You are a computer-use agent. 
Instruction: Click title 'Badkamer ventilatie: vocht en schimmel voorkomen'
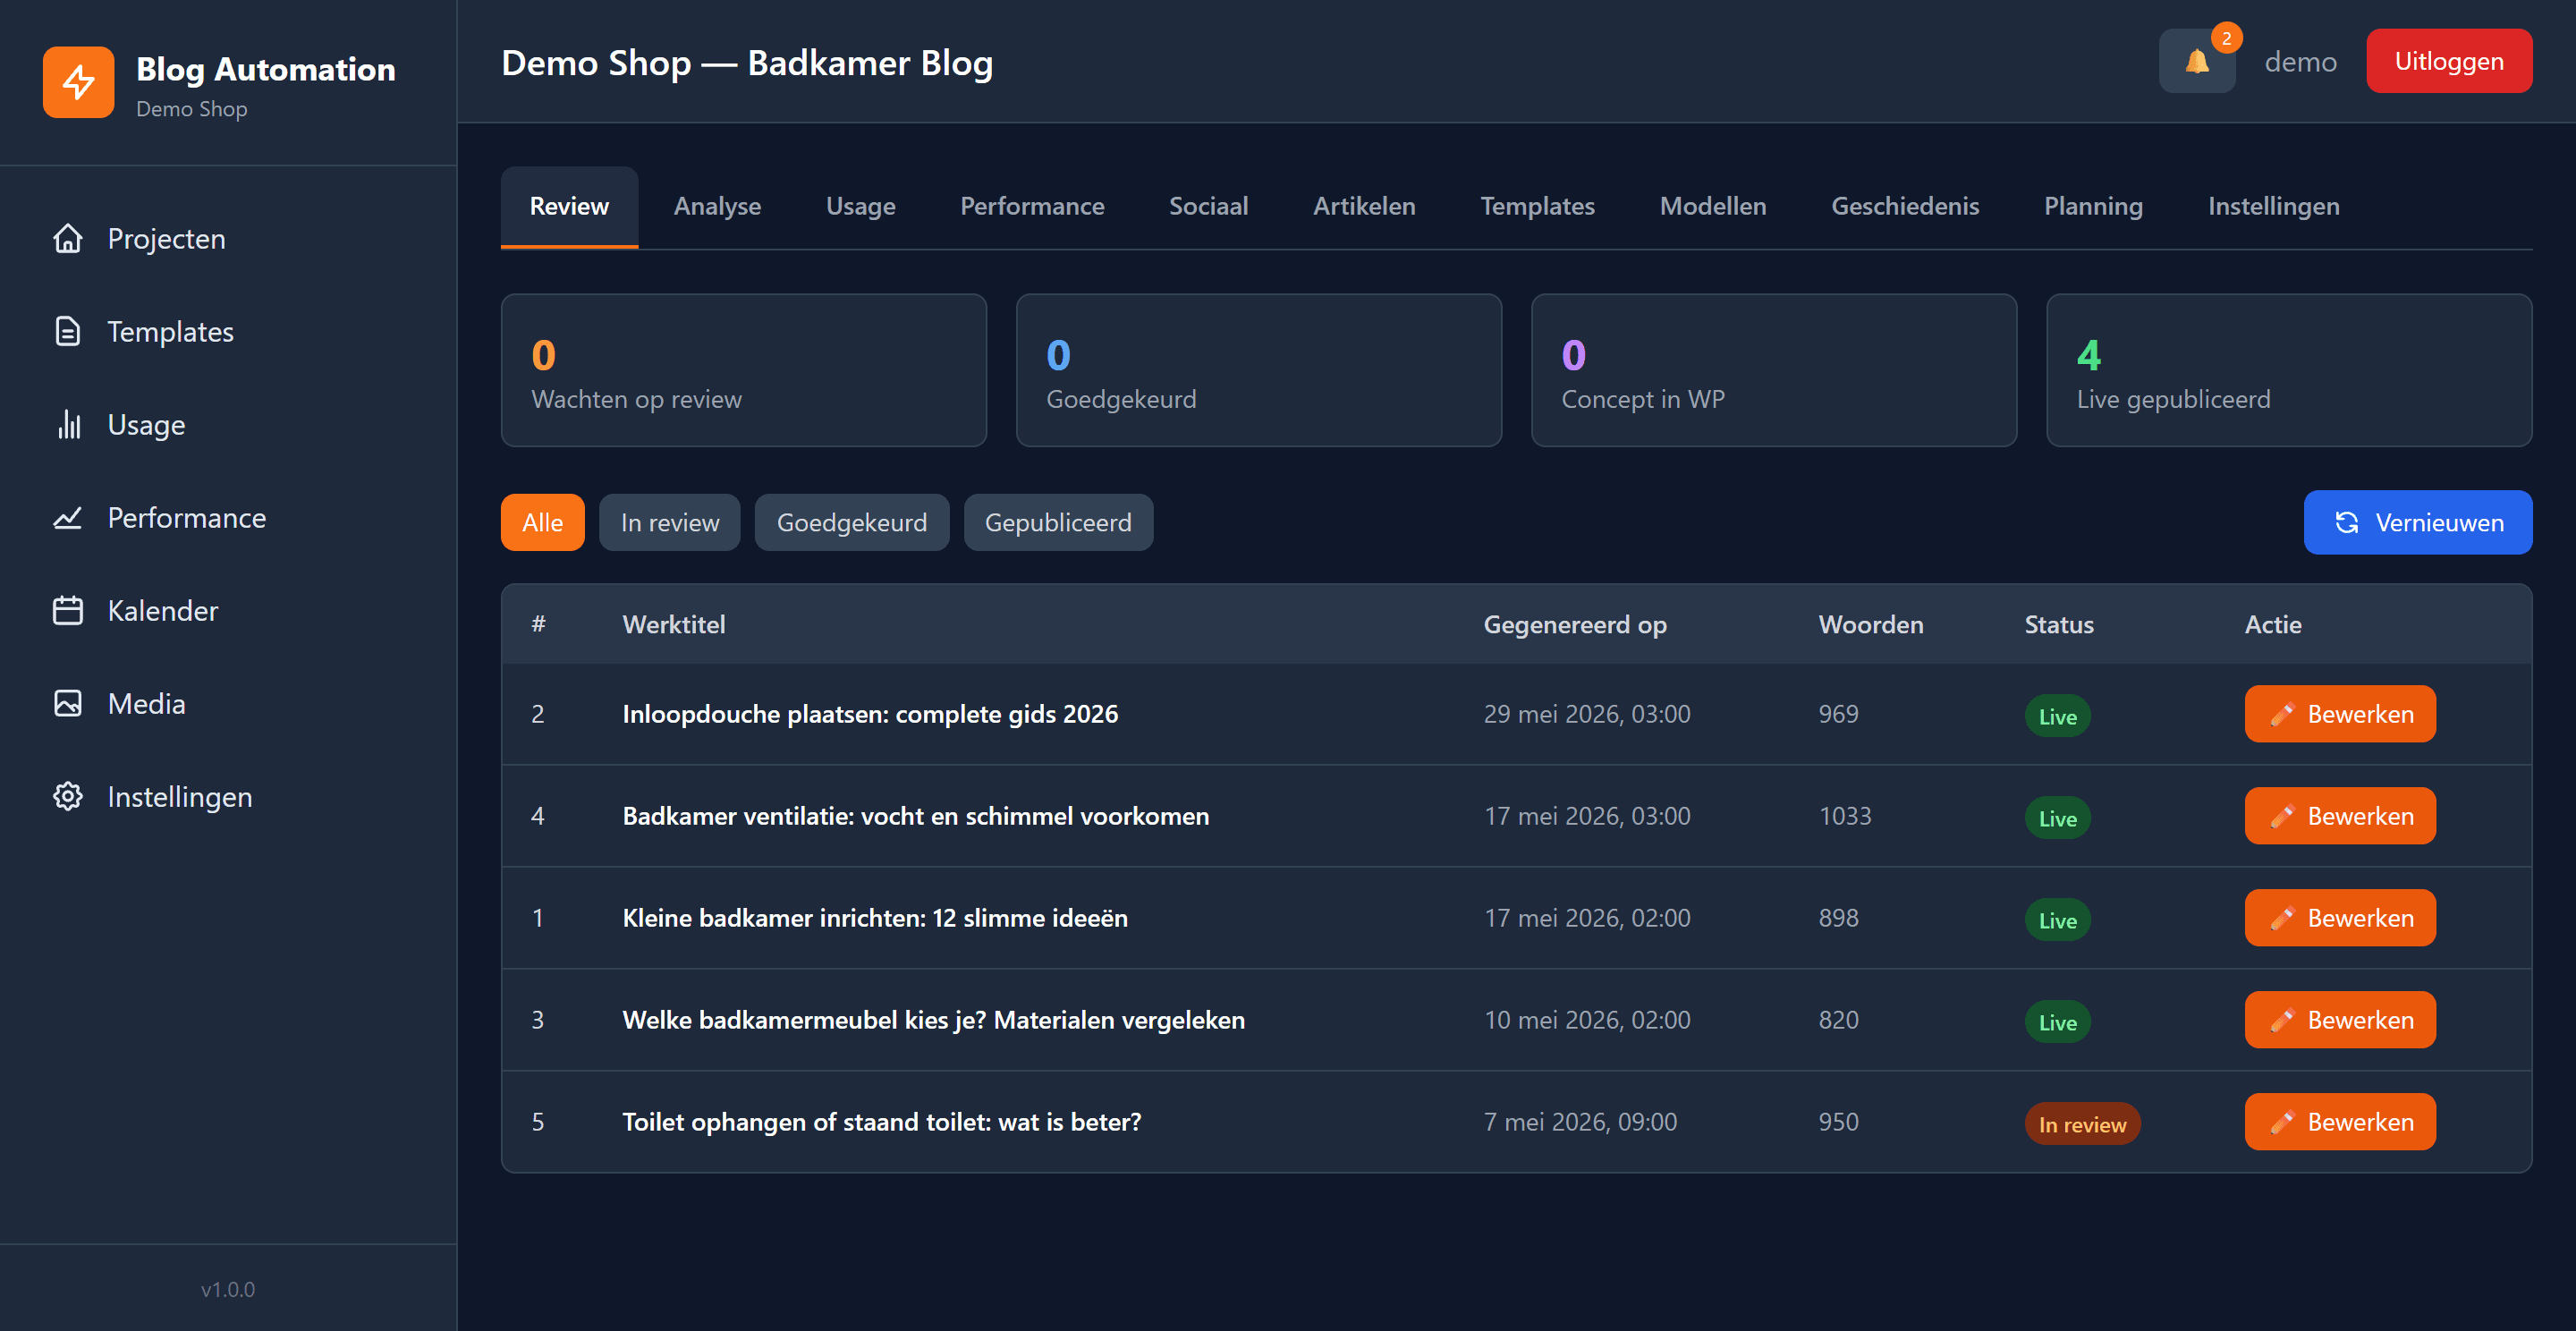pos(915,817)
